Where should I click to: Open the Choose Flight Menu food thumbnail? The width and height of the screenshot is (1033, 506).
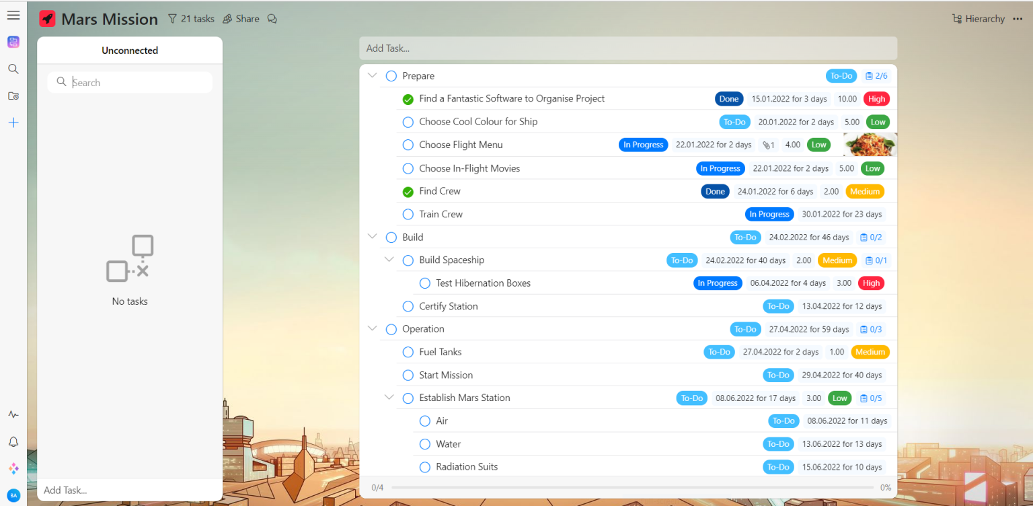point(870,145)
